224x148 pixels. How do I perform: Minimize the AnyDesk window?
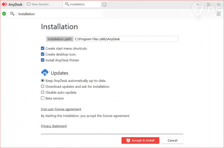[x=198, y=4]
